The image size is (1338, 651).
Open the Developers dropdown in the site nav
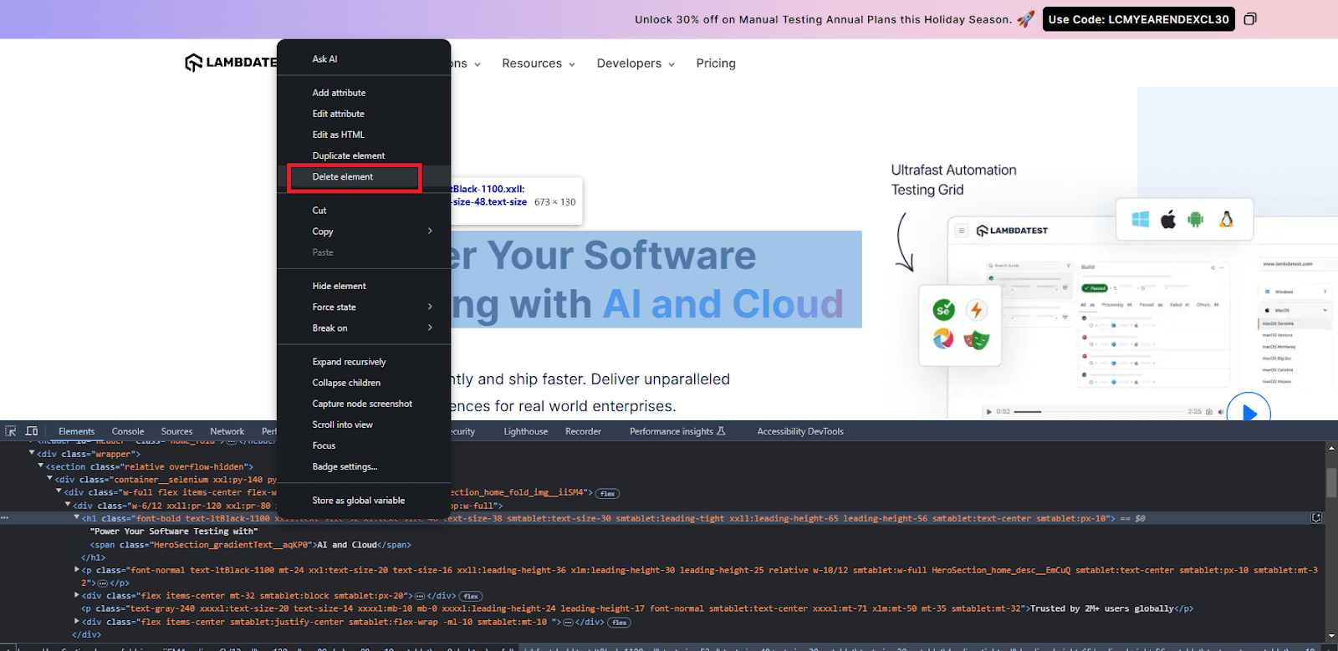pyautogui.click(x=636, y=64)
